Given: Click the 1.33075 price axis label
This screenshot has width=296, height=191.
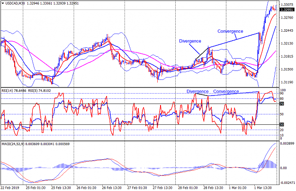Looking at the screenshot, I should pos(287,5).
